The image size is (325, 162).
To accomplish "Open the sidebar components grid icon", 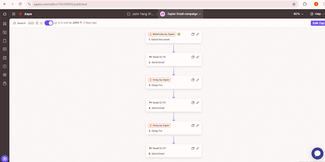I will 4,24.
